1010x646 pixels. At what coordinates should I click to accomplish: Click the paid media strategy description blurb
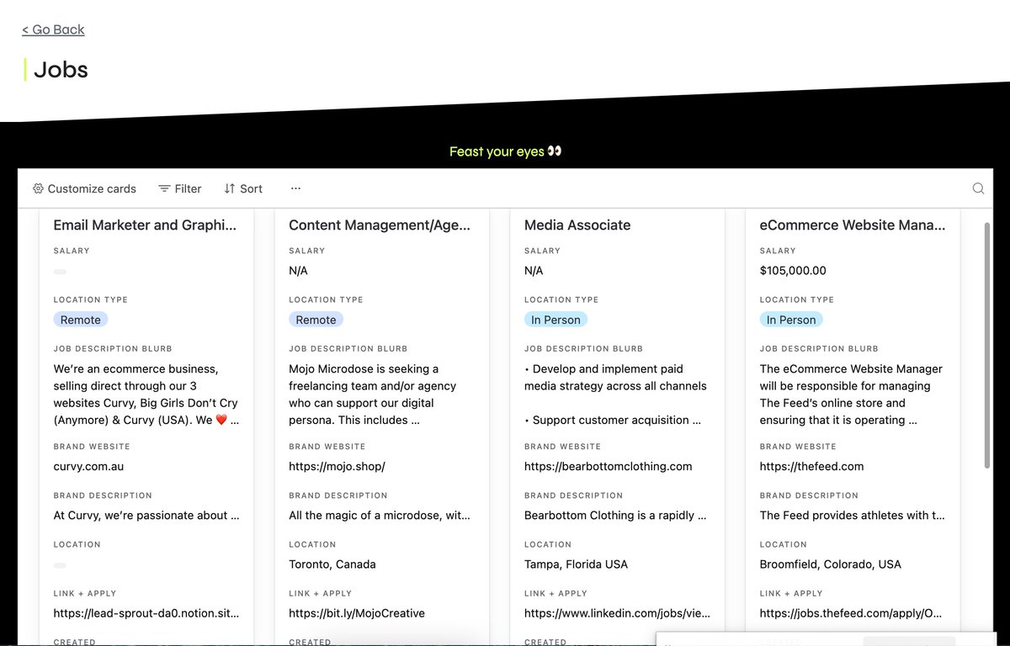pos(615,394)
